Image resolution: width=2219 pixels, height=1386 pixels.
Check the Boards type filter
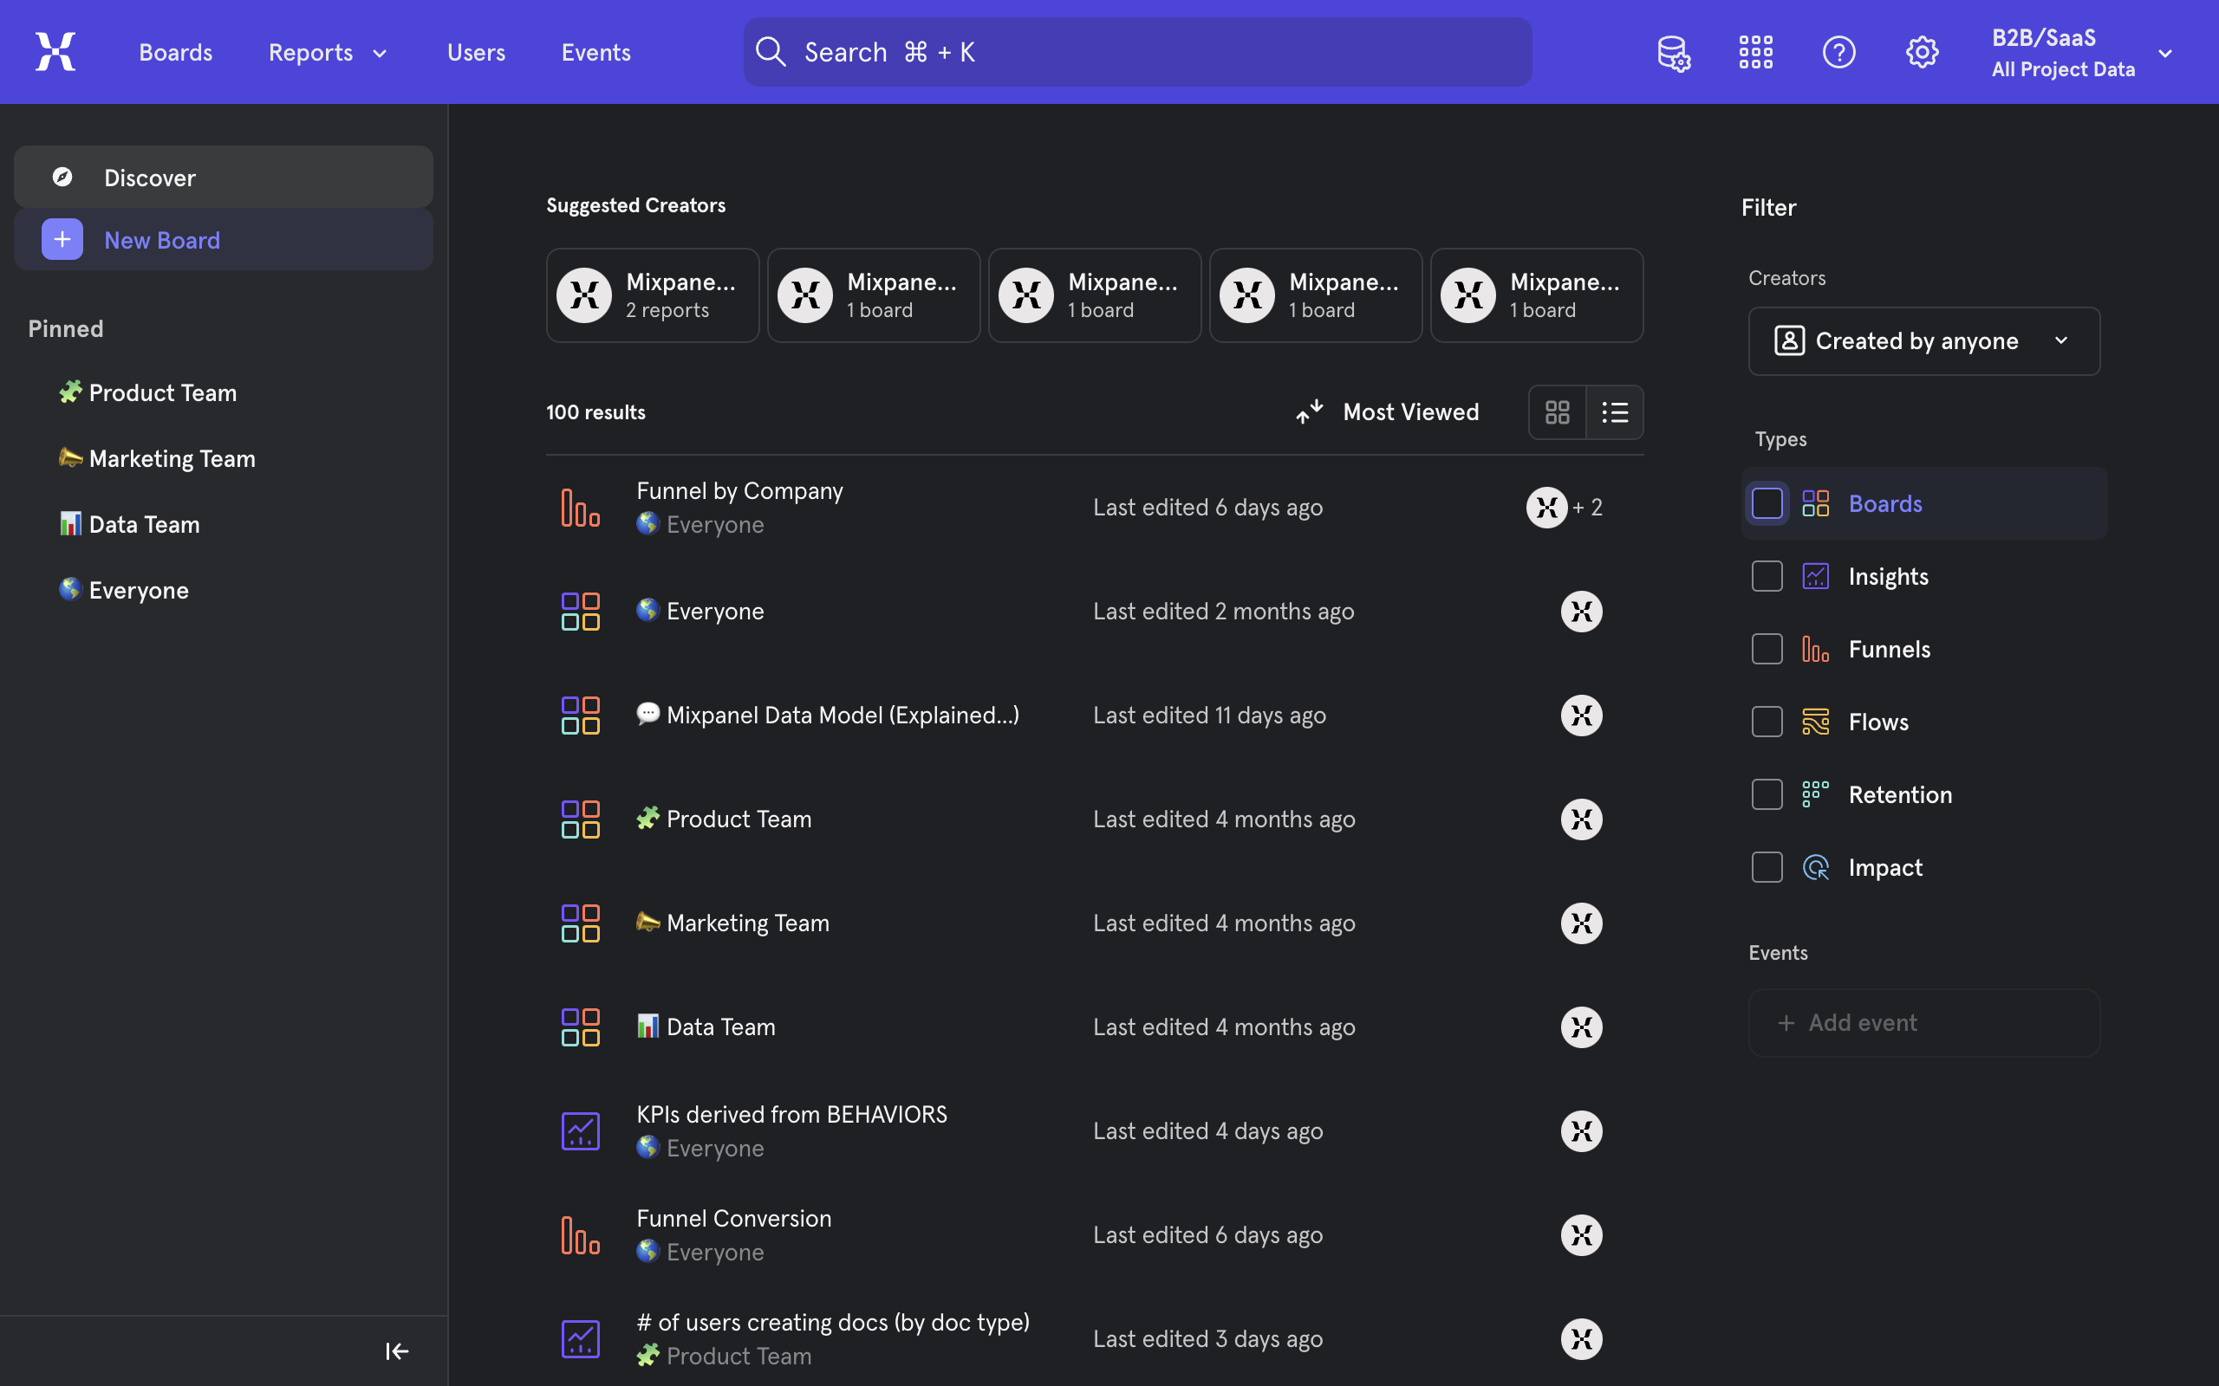click(1767, 503)
